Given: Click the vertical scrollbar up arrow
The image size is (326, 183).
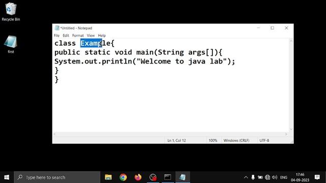Looking at the screenshot, I should click(x=291, y=41).
